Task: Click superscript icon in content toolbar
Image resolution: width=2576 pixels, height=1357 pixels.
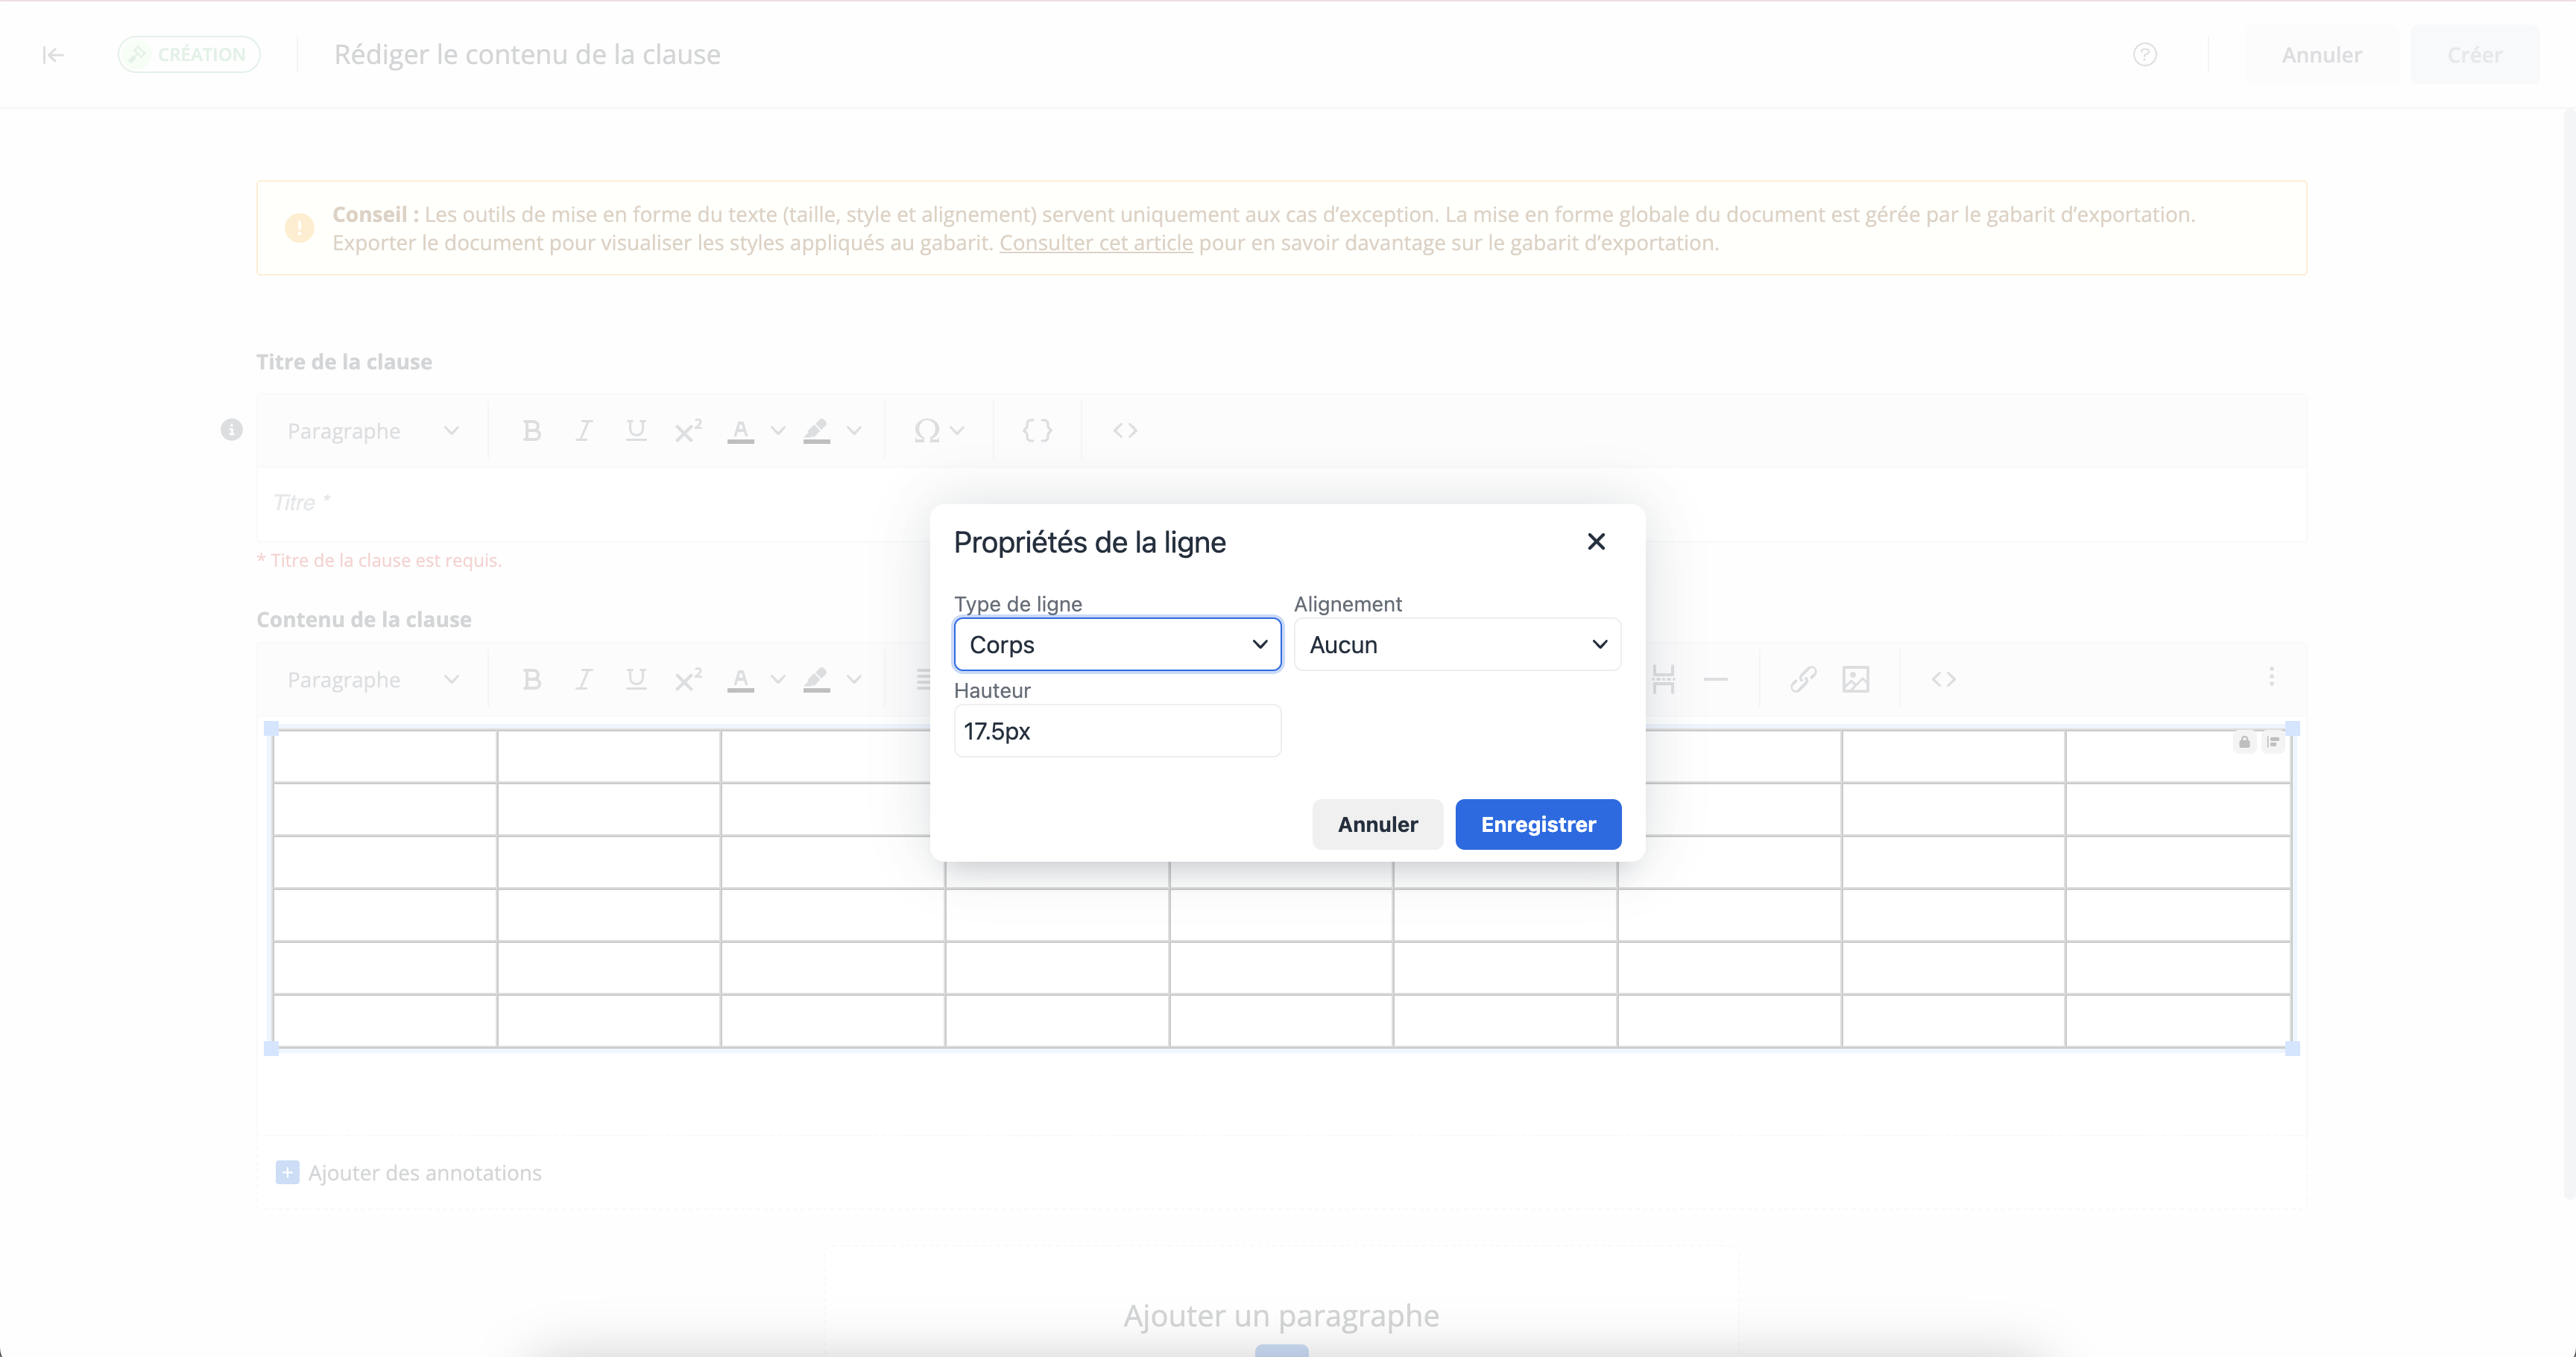Action: coord(687,679)
